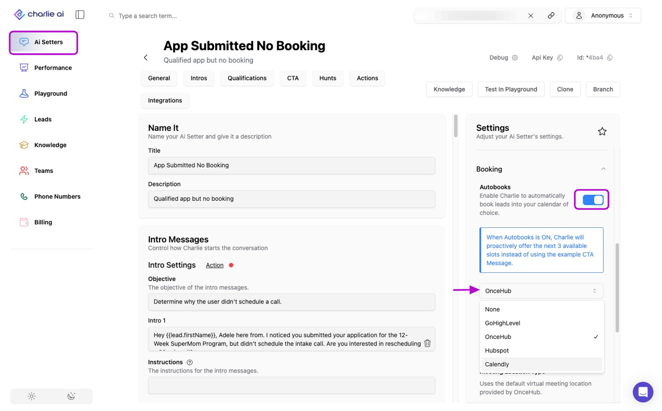The width and height of the screenshot is (662, 411).
Task: Collapse the Booking section chevron
Action: [603, 169]
